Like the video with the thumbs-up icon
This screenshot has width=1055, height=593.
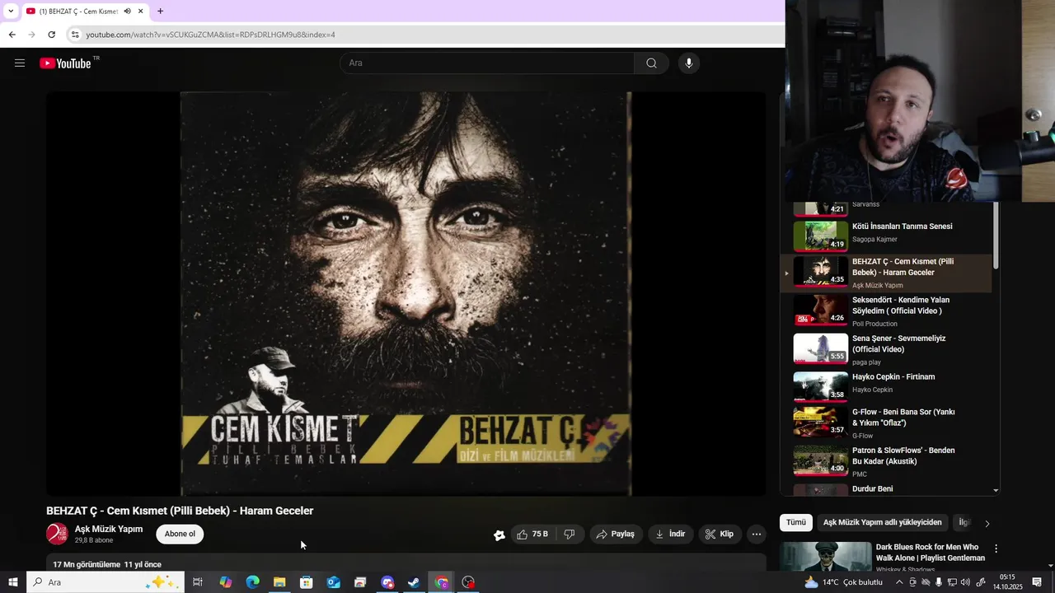(x=532, y=535)
